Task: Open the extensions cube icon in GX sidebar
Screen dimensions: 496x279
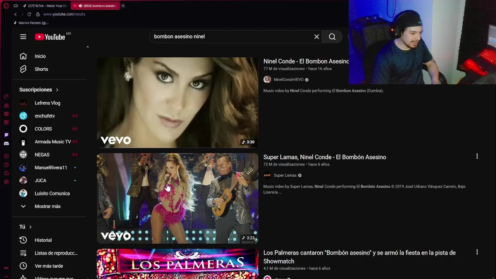Action: [x=6, y=173]
